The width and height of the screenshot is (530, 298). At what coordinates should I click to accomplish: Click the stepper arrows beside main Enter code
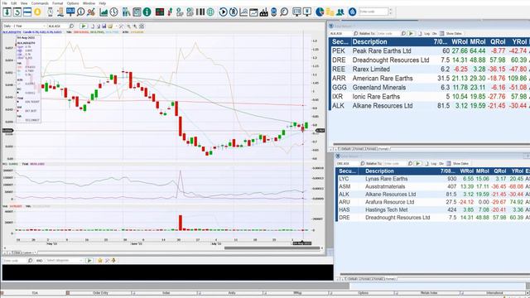click(x=390, y=12)
